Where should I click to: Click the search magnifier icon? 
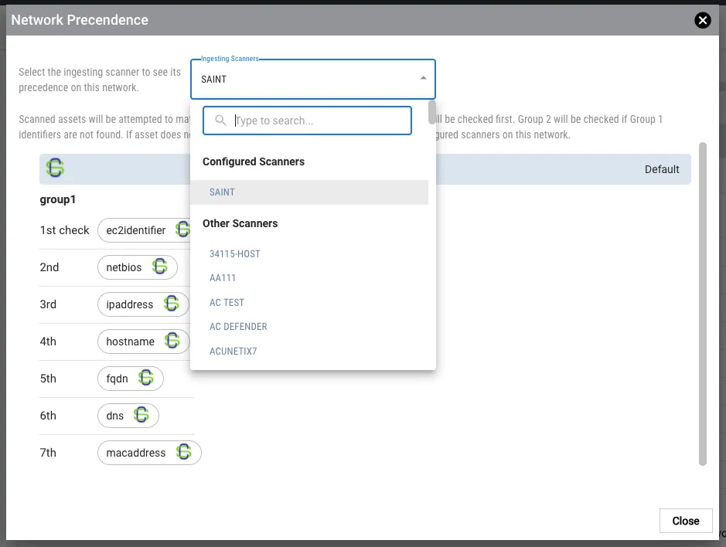[221, 121]
